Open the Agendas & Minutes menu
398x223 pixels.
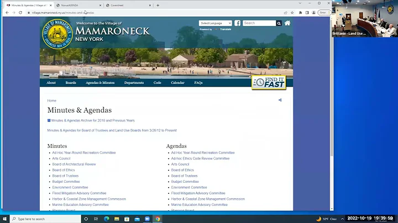pyautogui.click(x=100, y=83)
